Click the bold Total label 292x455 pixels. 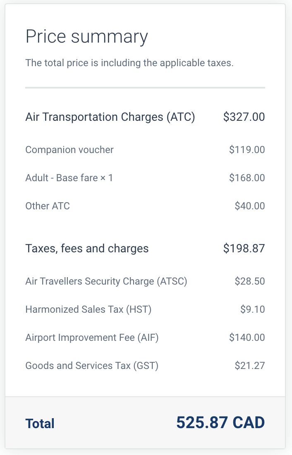tap(40, 424)
